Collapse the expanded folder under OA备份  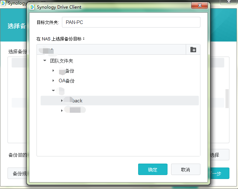click(53, 91)
